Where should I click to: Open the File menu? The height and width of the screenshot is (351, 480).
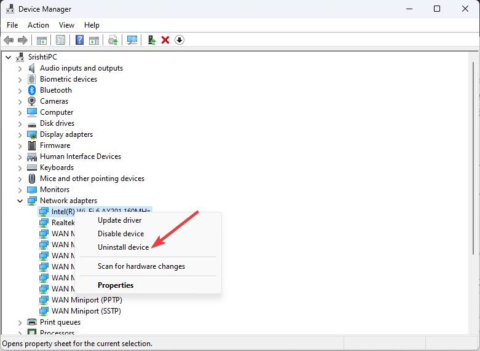[12, 25]
